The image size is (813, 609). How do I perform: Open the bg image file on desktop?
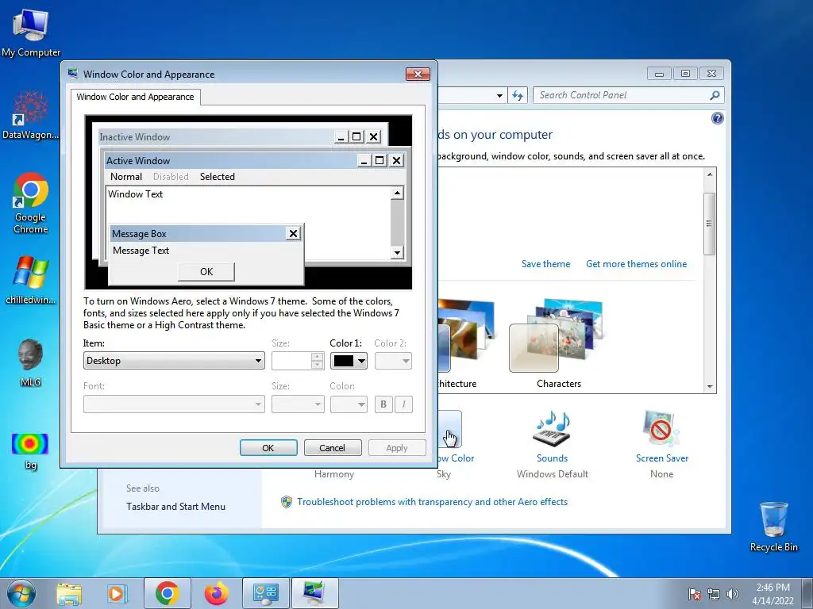[x=31, y=450]
